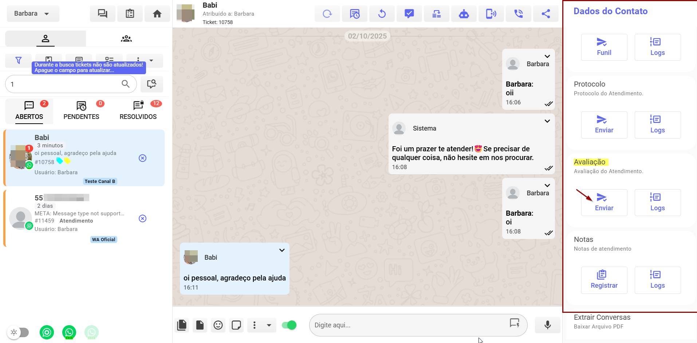This screenshot has height=343, width=697.
Task: Click the chatbot robot icon
Action: [464, 14]
